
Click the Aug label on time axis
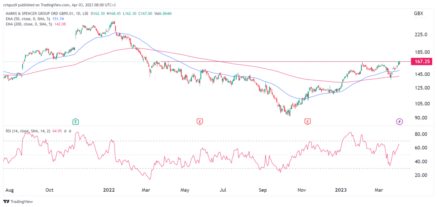coord(9,190)
